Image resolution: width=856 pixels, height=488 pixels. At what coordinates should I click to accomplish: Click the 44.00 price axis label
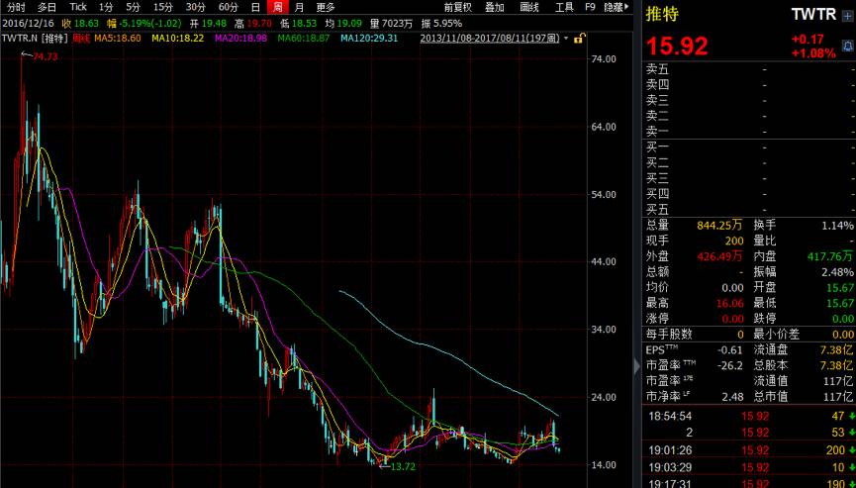[605, 262]
